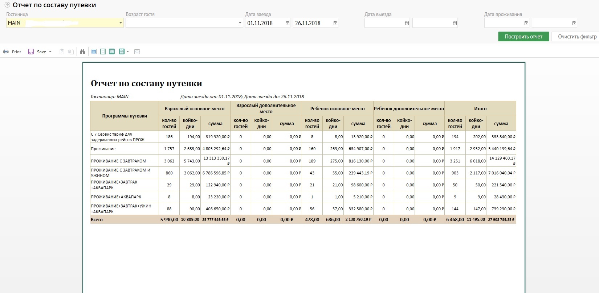Enable two-page view icon
Image resolution: width=599 pixels, height=293 pixels.
(x=112, y=52)
